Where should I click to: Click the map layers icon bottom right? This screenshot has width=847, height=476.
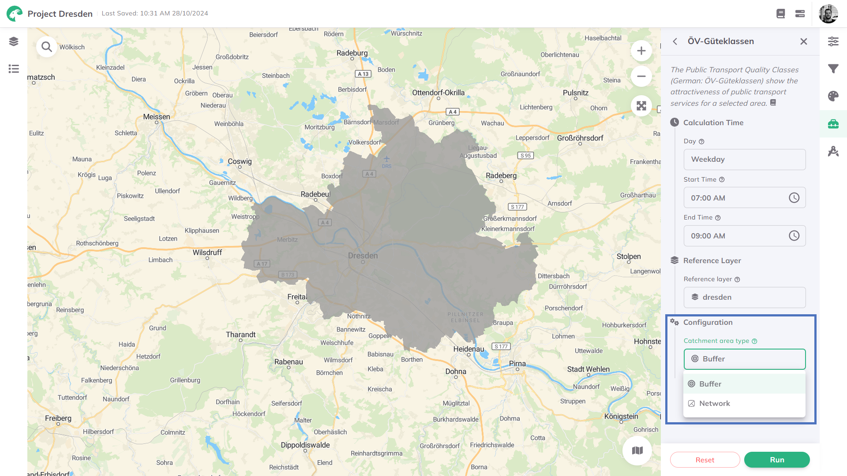(637, 450)
